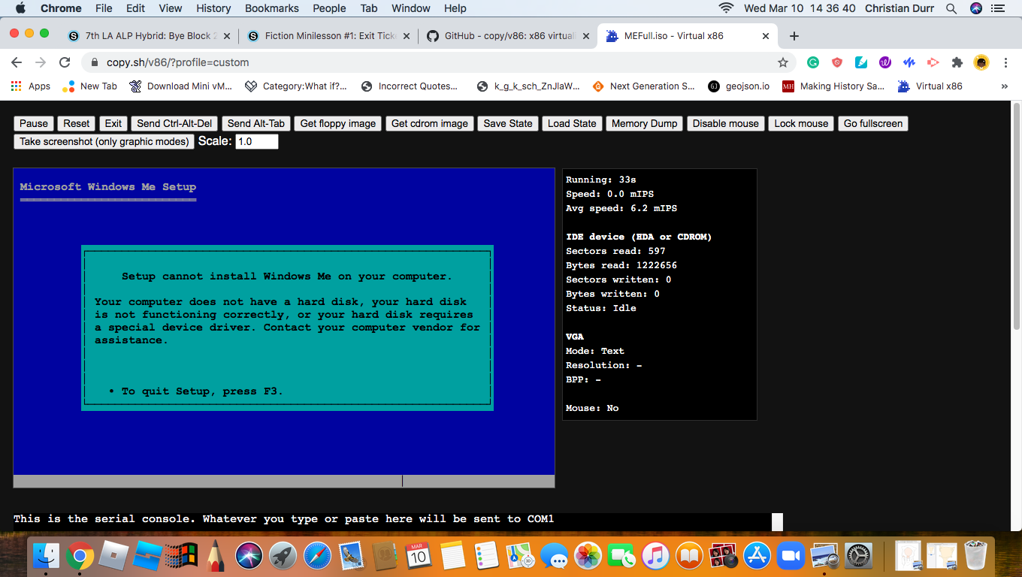This screenshot has height=577, width=1022.
Task: Open the Trash from the Dock
Action: click(975, 556)
